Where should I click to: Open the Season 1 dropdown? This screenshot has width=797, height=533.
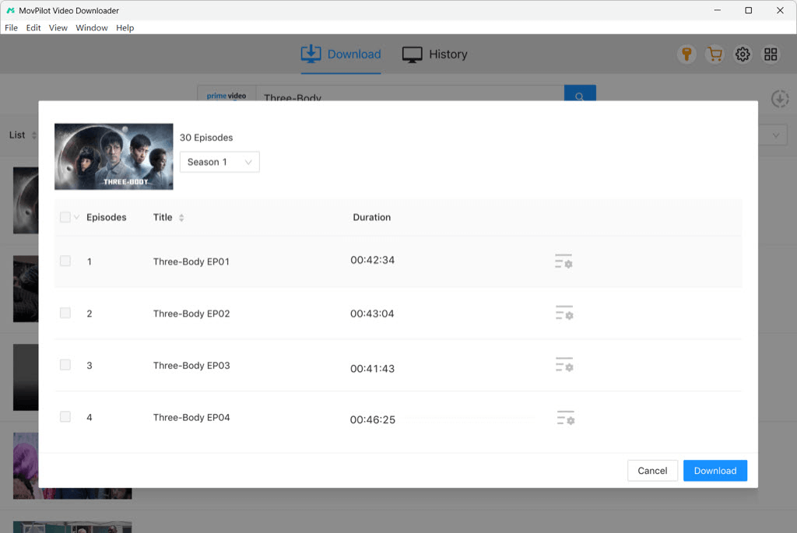(x=219, y=162)
